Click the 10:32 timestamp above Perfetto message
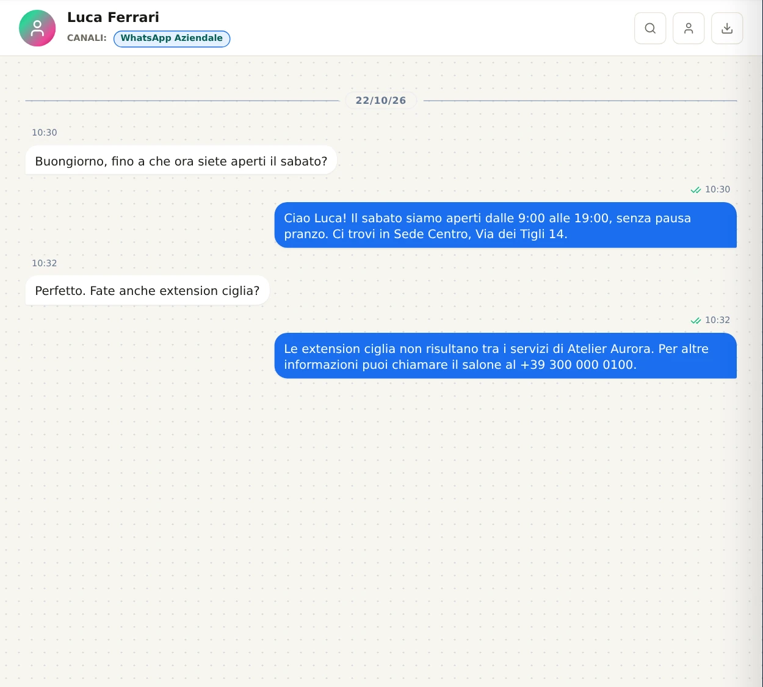 [45, 263]
